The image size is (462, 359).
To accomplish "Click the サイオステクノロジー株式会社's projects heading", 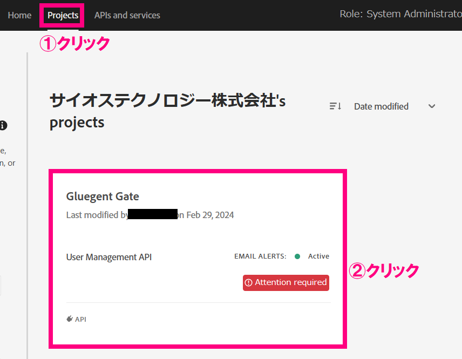I will click(x=167, y=111).
